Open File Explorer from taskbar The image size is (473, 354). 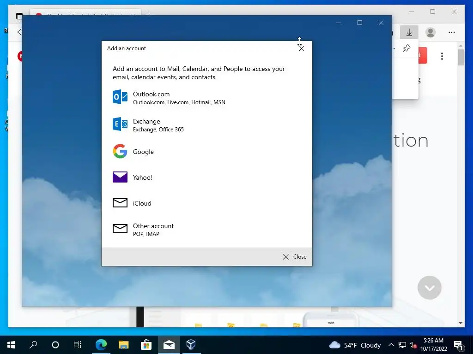point(123,345)
